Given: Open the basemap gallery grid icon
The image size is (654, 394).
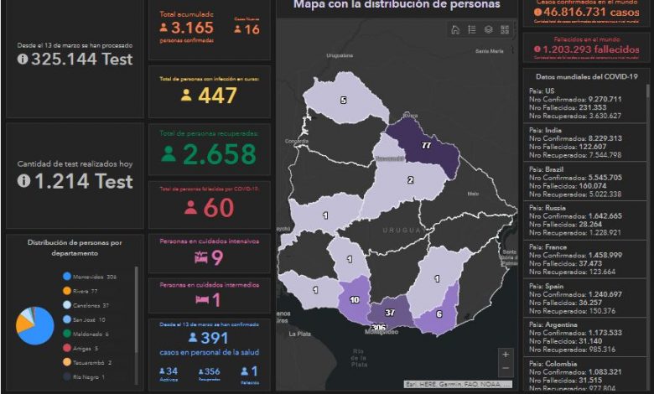Looking at the screenshot, I should coord(505,29).
